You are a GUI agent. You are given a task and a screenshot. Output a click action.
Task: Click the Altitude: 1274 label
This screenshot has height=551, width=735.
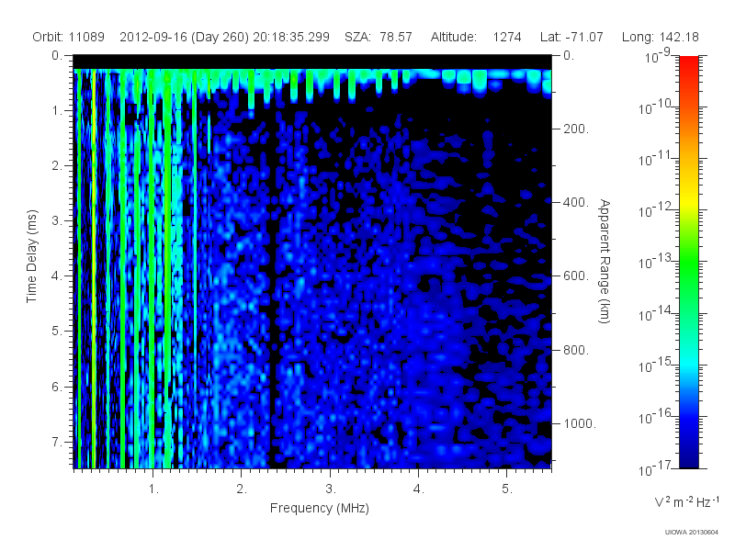pyautogui.click(x=476, y=37)
